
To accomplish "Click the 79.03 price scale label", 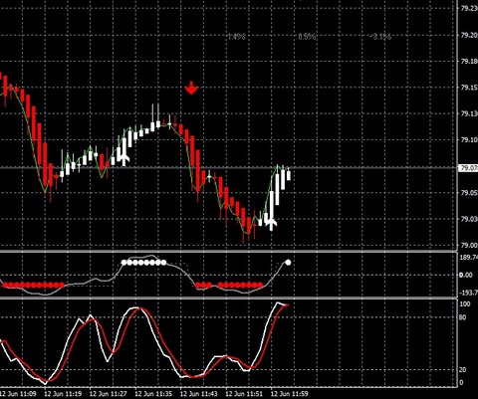I will click(469, 219).
